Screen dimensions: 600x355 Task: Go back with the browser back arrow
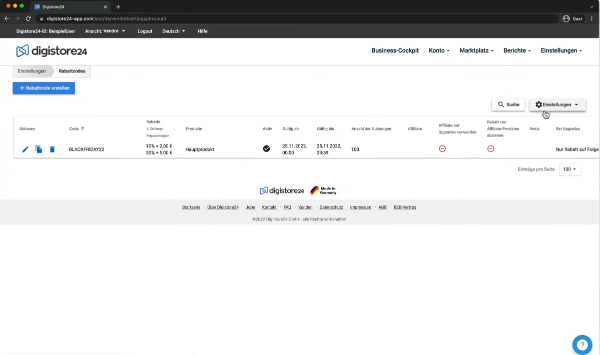(7, 18)
